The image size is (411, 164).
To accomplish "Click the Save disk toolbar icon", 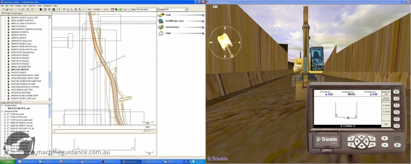I will (11, 10).
